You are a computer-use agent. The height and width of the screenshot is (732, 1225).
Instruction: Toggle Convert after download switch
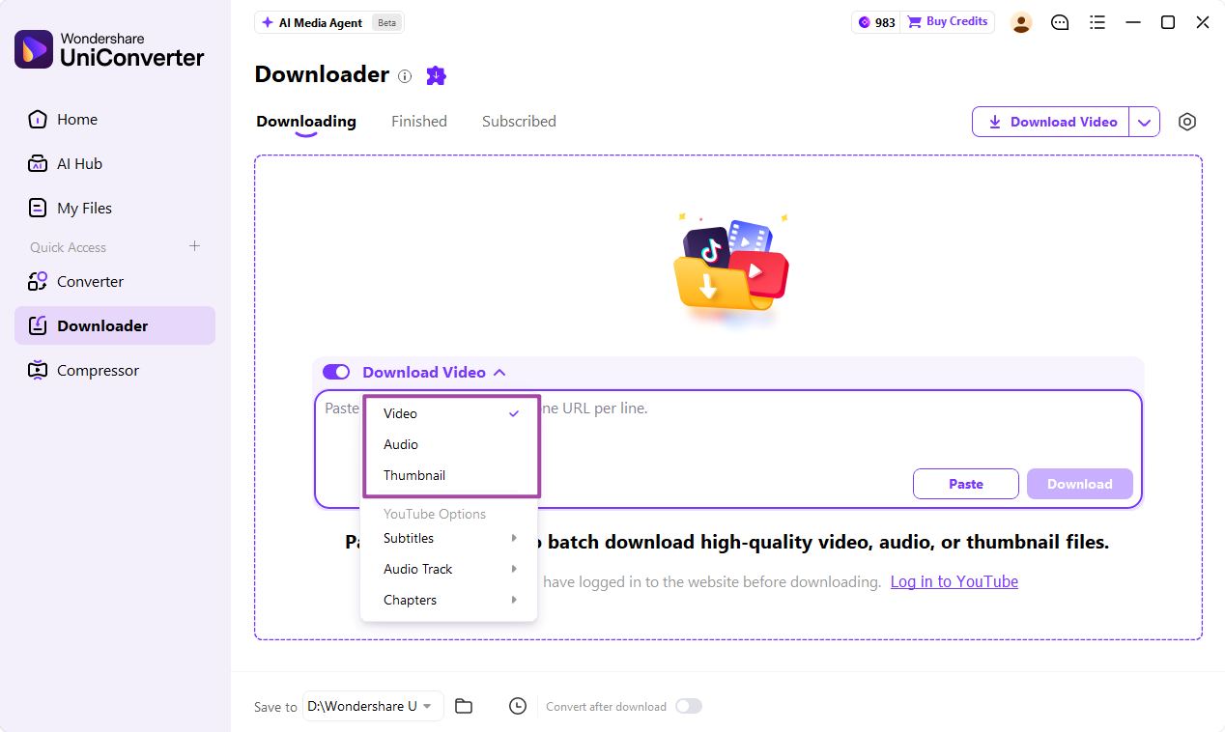tap(688, 706)
